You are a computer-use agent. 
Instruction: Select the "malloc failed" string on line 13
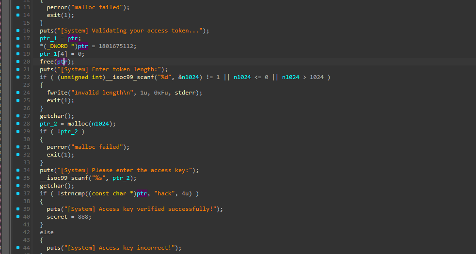pos(97,7)
